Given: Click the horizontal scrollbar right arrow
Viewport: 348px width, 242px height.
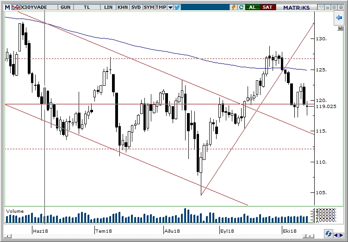Looking at the screenshot, I should (311, 236).
